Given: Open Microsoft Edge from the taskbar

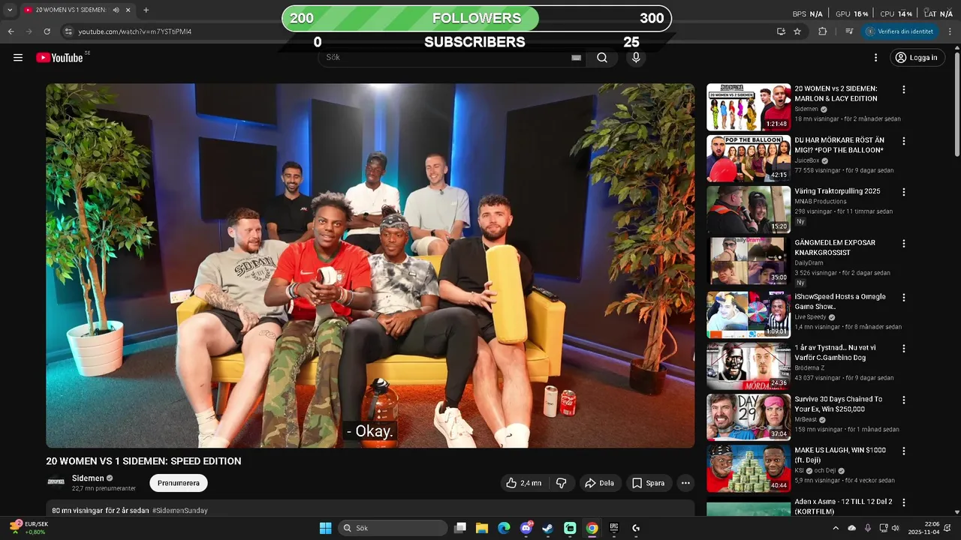Looking at the screenshot, I should [x=504, y=528].
